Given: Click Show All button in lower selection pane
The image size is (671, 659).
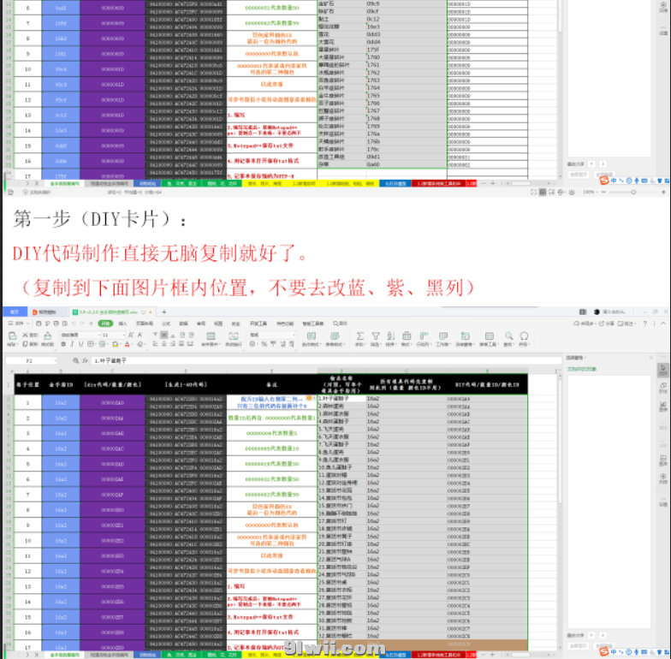Looking at the screenshot, I should 579,645.
